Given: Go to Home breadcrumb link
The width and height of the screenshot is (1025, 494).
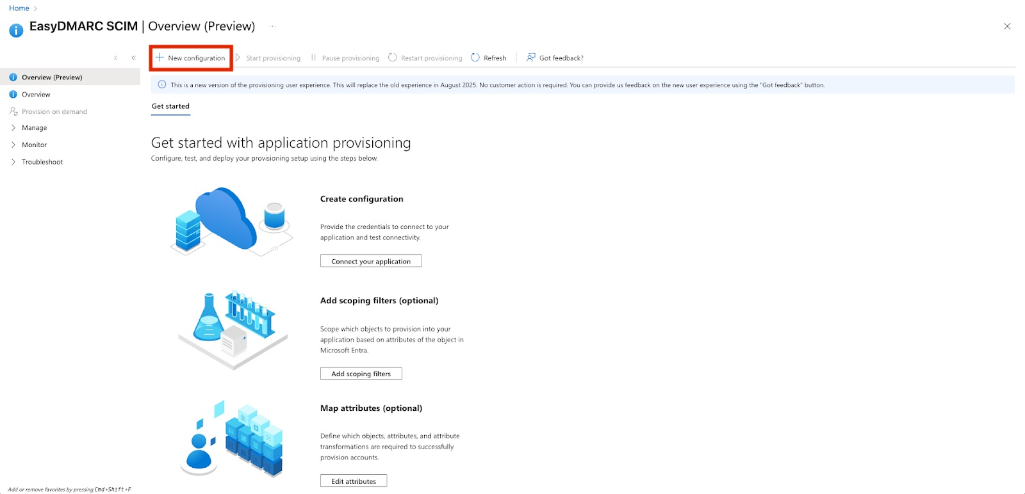Looking at the screenshot, I should (19, 8).
